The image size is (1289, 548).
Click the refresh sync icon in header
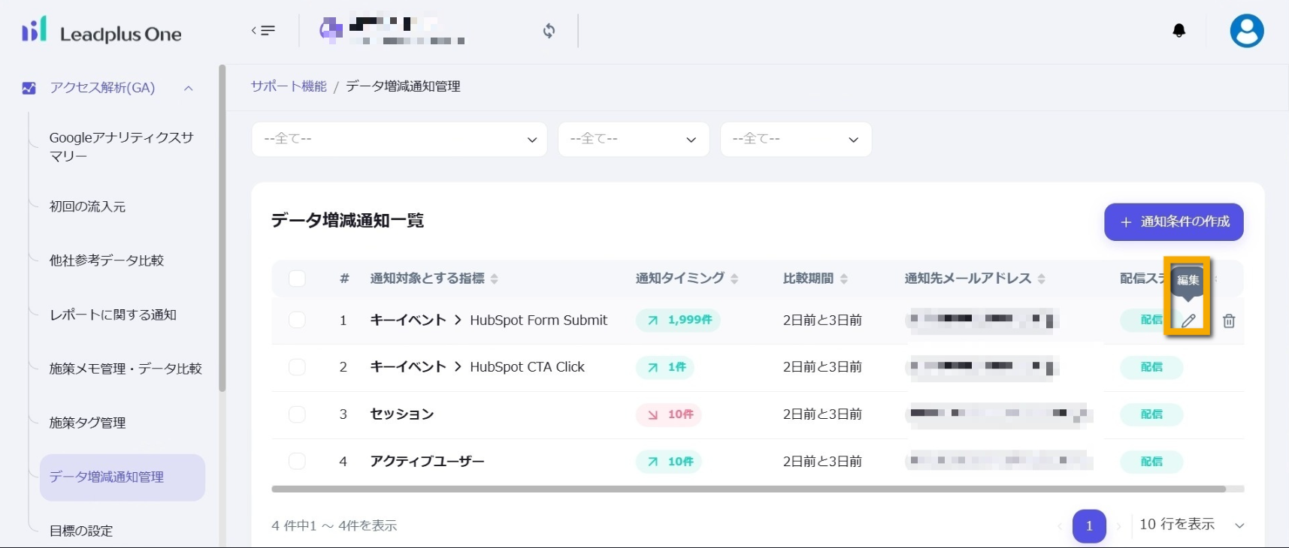549,31
